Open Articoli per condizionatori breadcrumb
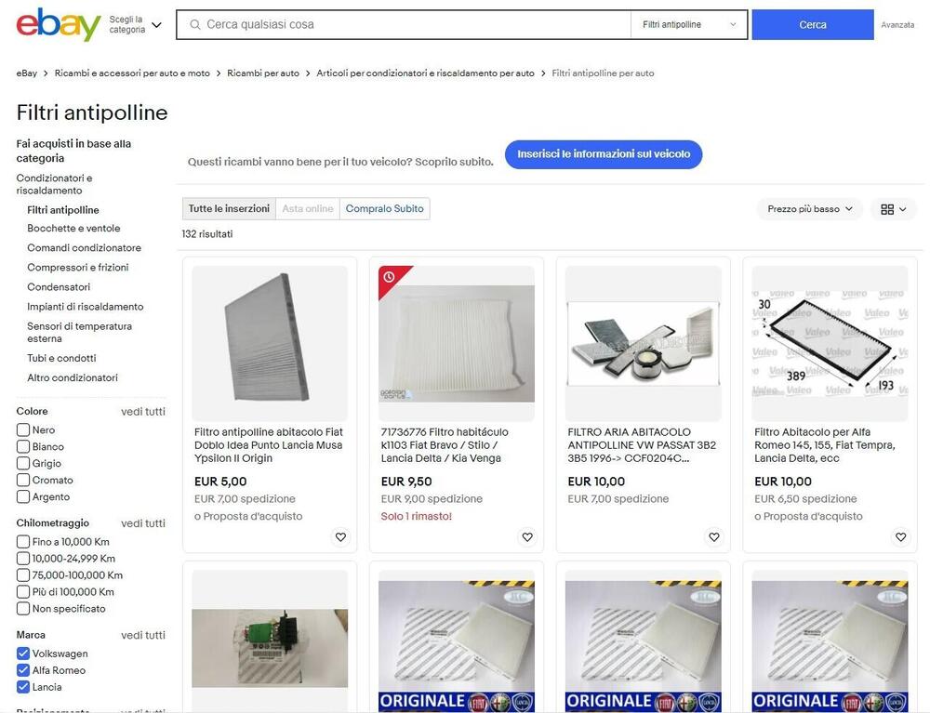The width and height of the screenshot is (930, 713). coord(425,73)
